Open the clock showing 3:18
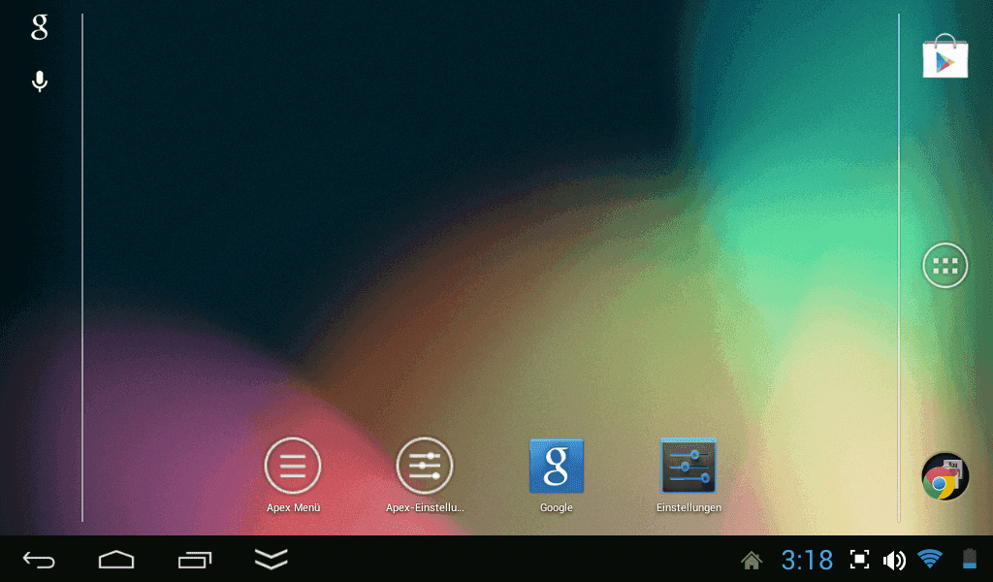 [x=807, y=561]
